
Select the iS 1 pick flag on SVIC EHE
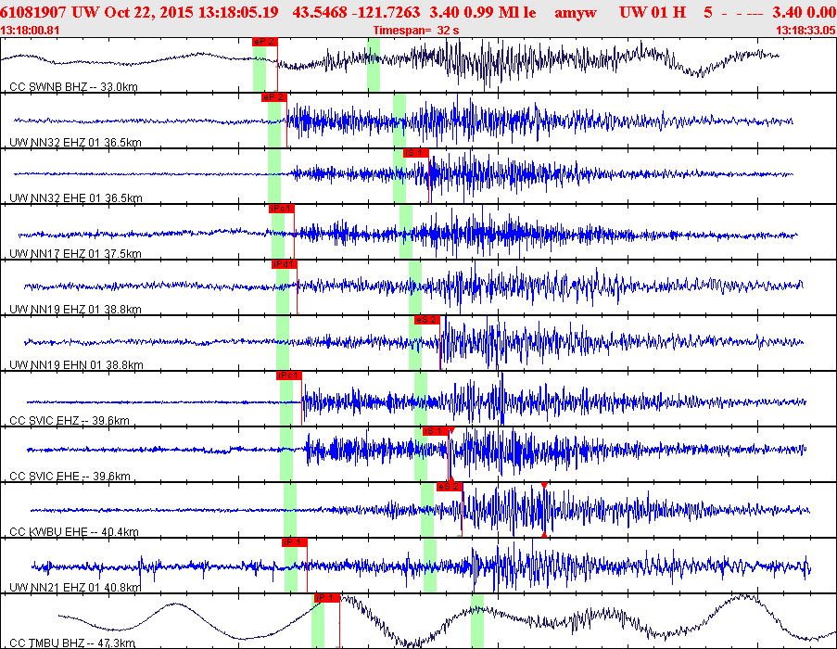[x=436, y=431]
